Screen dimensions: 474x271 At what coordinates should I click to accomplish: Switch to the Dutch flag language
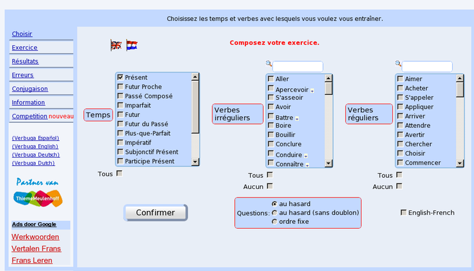coord(132,46)
